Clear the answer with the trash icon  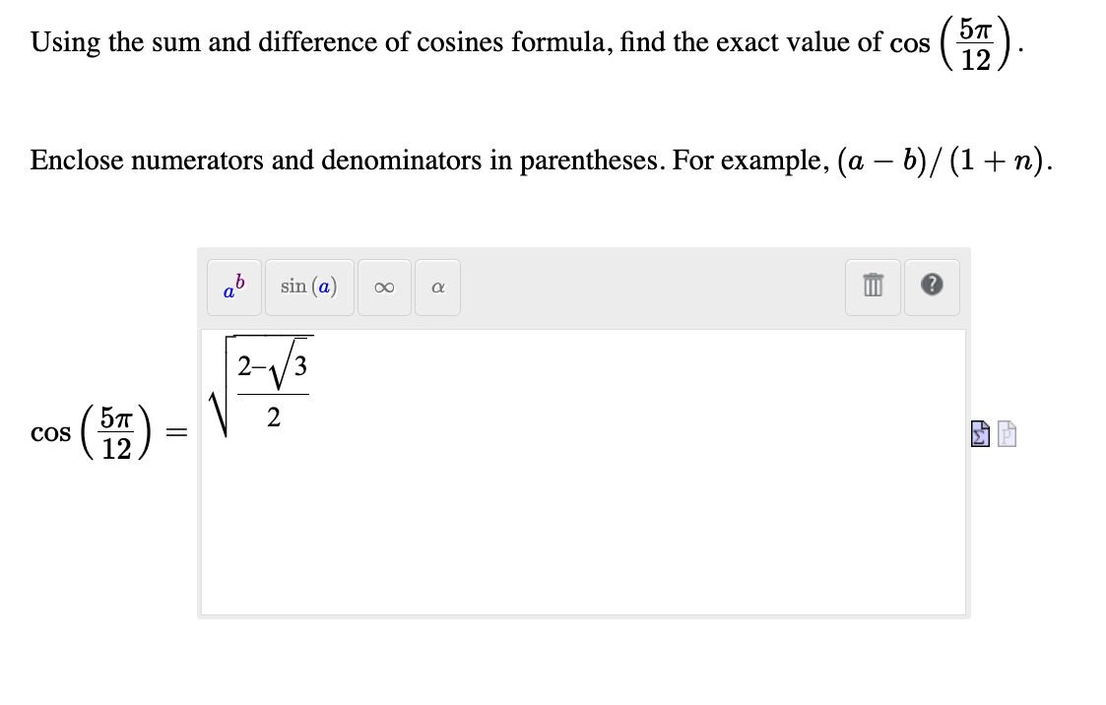(873, 287)
